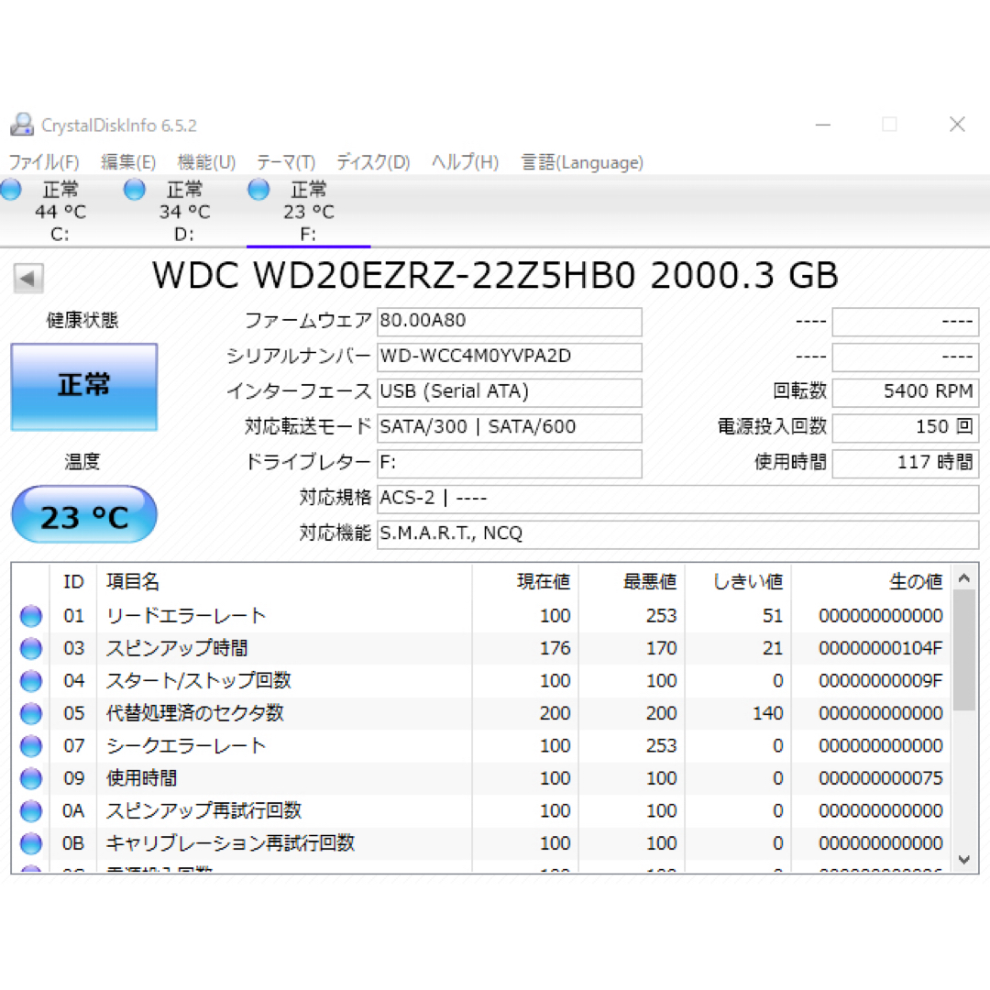Open the 編集(E) menu
This screenshot has width=990, height=990.
click(128, 162)
